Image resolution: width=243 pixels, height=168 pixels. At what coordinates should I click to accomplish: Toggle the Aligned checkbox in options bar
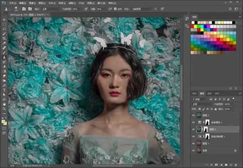click(115, 8)
